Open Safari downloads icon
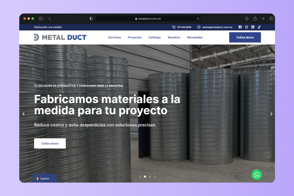 point(247,19)
